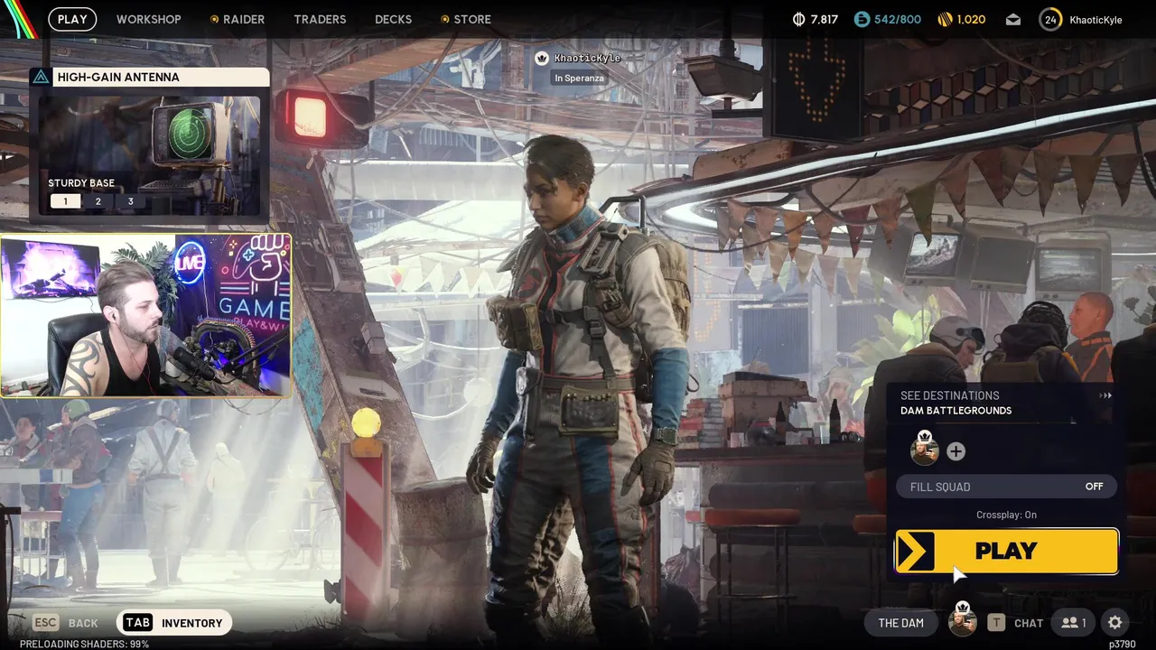Click the player avatar in the bottom bar
This screenshot has height=650, width=1156.
tap(963, 621)
